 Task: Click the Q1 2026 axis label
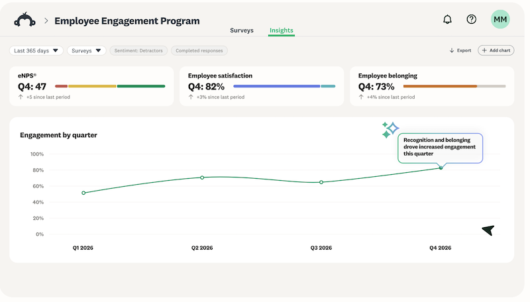[83, 248]
